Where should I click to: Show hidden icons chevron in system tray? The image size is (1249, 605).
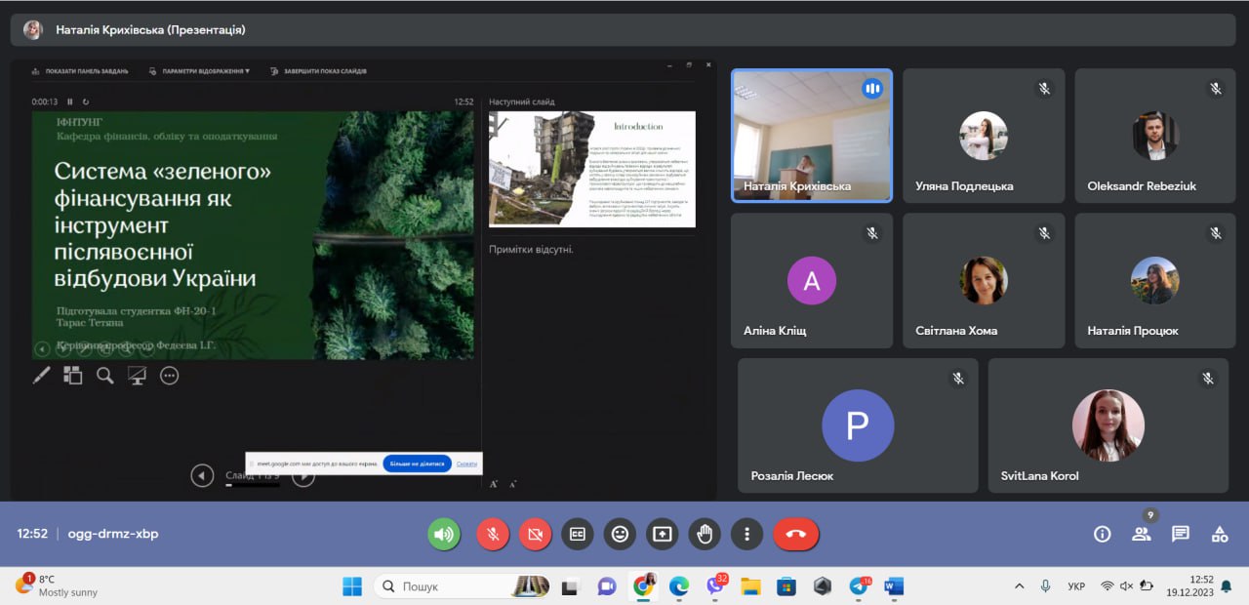coord(1020,586)
